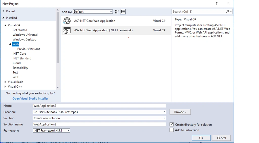The height and width of the screenshot is (143, 259).
Task: Open Visual Studio Installer link
Action: 30,98
